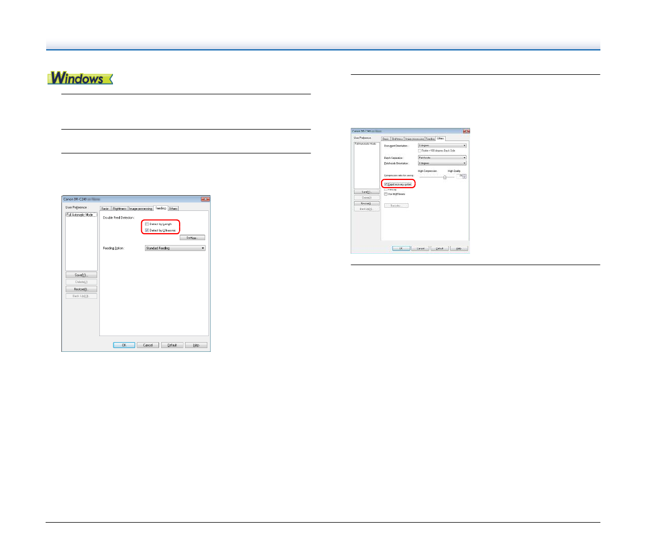The width and height of the screenshot is (646, 553).
Task: Expand the Patchcode Orientation dropdown
Action: (x=442, y=163)
